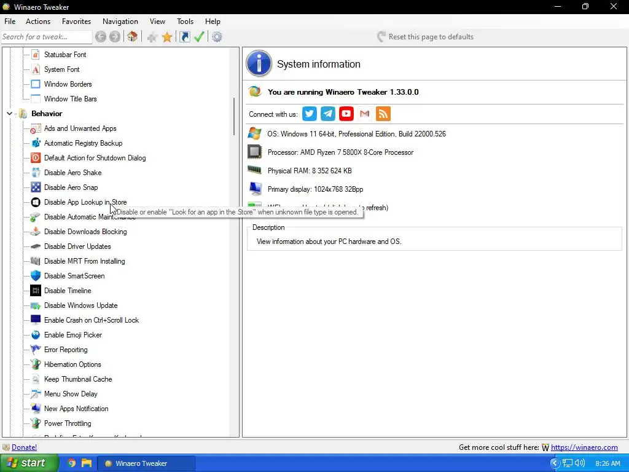Select Disable Windows Update
The width and height of the screenshot is (629, 472).
coord(80,305)
